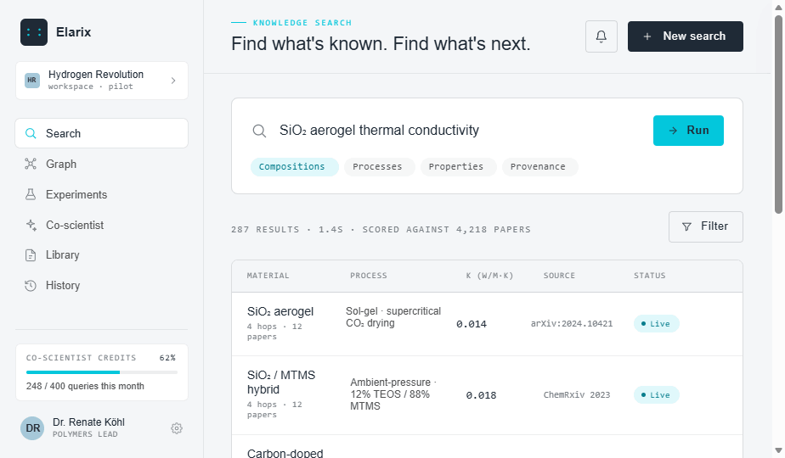The width and height of the screenshot is (785, 458).
Task: Click the Live status badge for SiO₂ aerogel
Action: [x=657, y=323]
